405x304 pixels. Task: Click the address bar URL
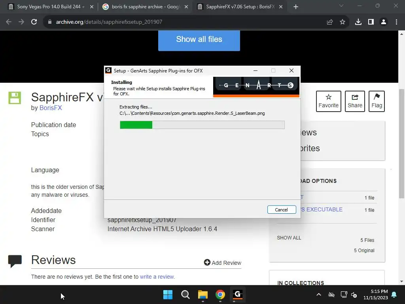109,22
